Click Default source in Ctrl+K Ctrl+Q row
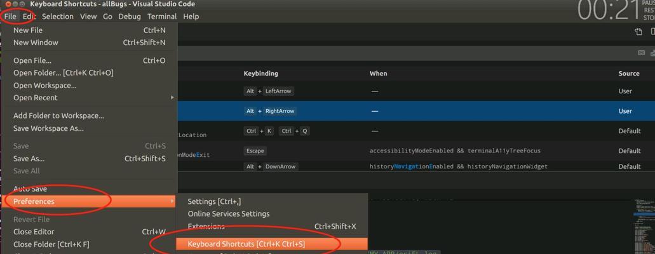The width and height of the screenshot is (655, 254). [630, 131]
